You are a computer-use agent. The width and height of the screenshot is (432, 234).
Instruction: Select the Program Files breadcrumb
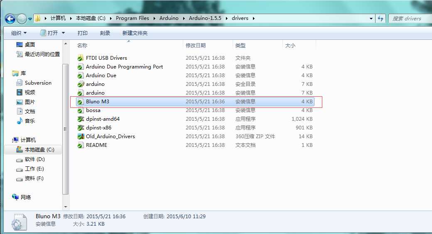point(132,18)
